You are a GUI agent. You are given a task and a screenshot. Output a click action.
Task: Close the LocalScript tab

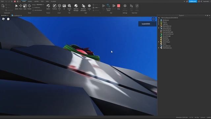(x=21, y=16)
